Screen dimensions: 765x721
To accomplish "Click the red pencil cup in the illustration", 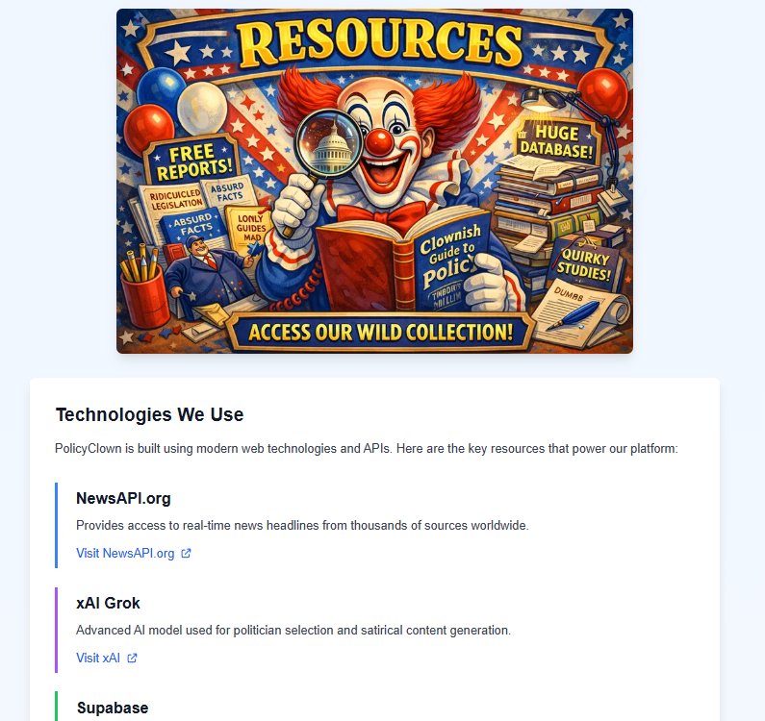I will coord(145,297).
